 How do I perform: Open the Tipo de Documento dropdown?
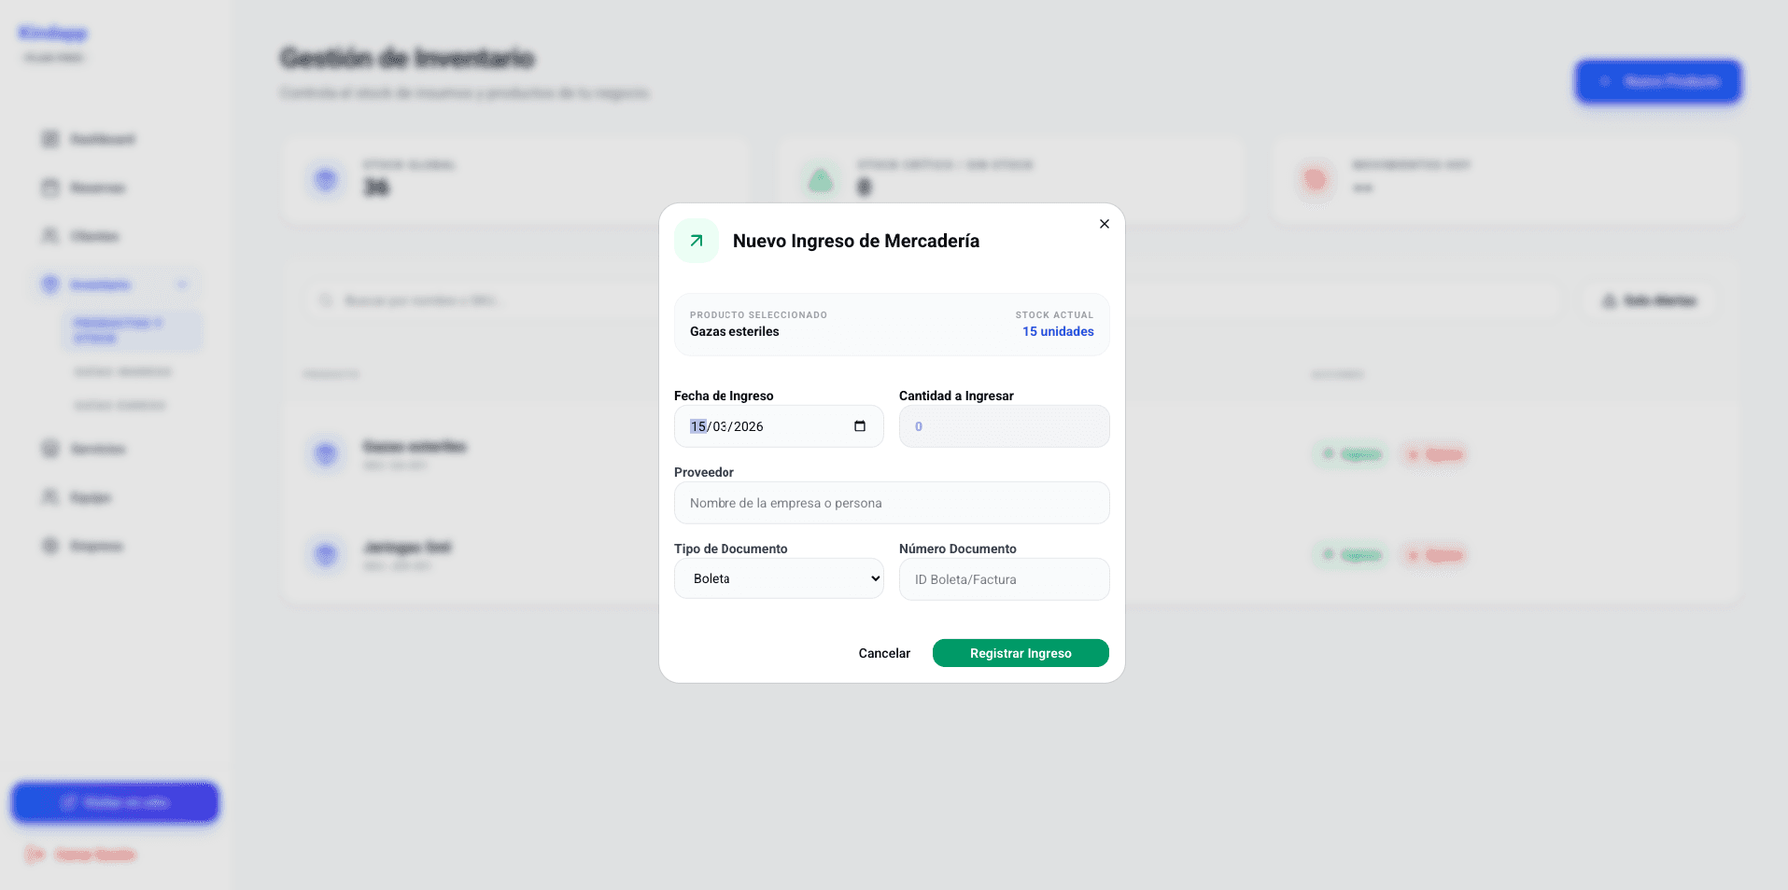tap(779, 578)
